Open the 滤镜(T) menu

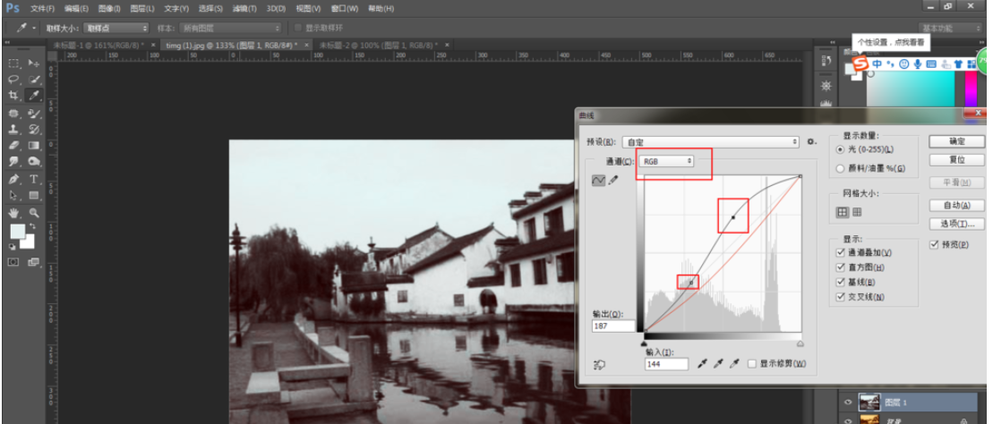[244, 9]
